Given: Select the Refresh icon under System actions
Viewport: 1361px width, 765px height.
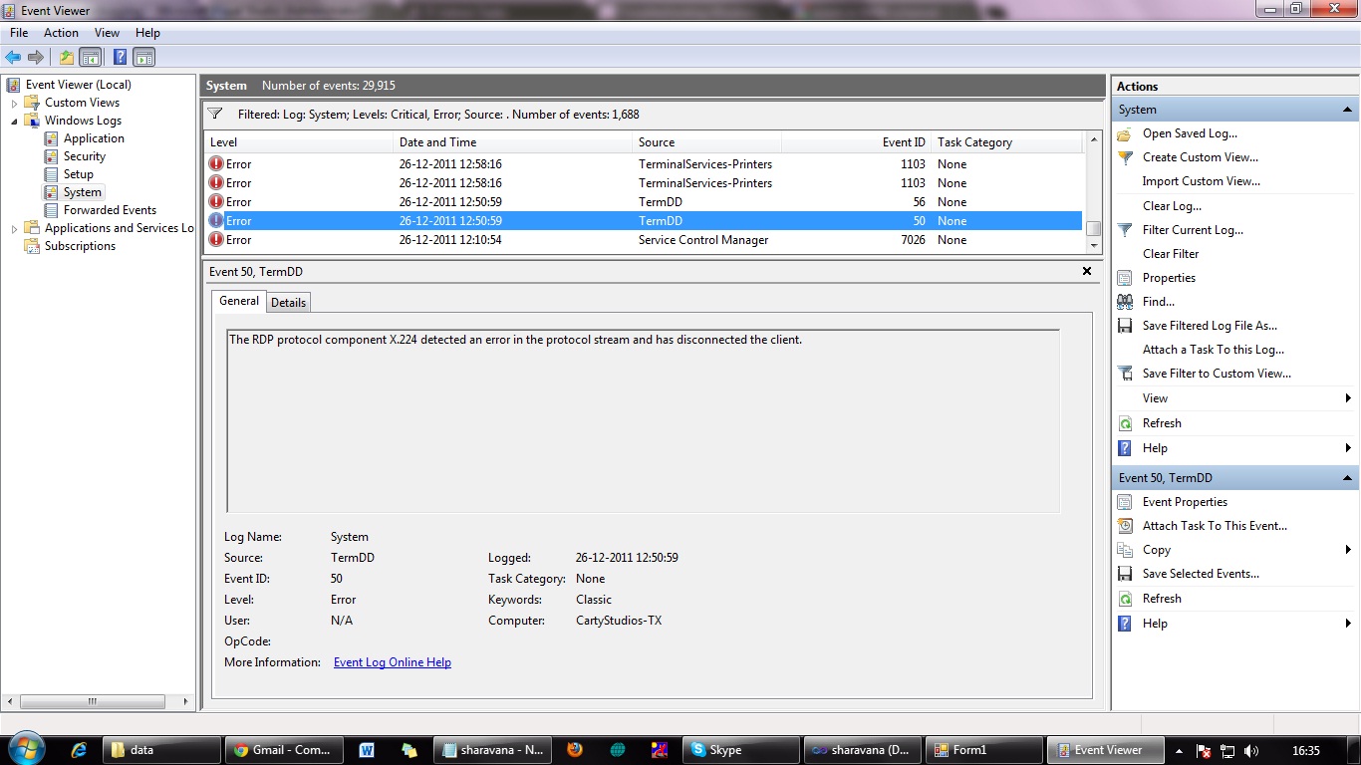Looking at the screenshot, I should pos(1124,422).
